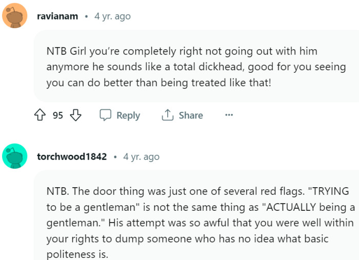
Task: Downvote ravianam's comment
Action: 75,115
